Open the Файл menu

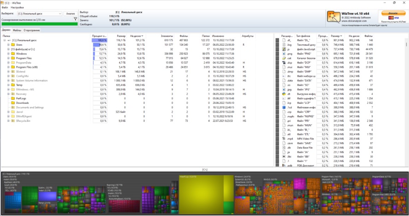tap(5, 8)
